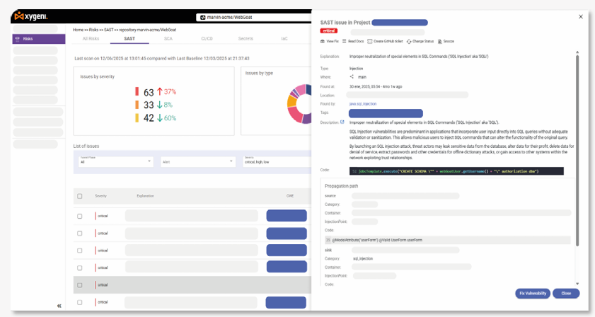Check the first critical issue checkbox
Screen dimensions: 595x317
coord(79,216)
